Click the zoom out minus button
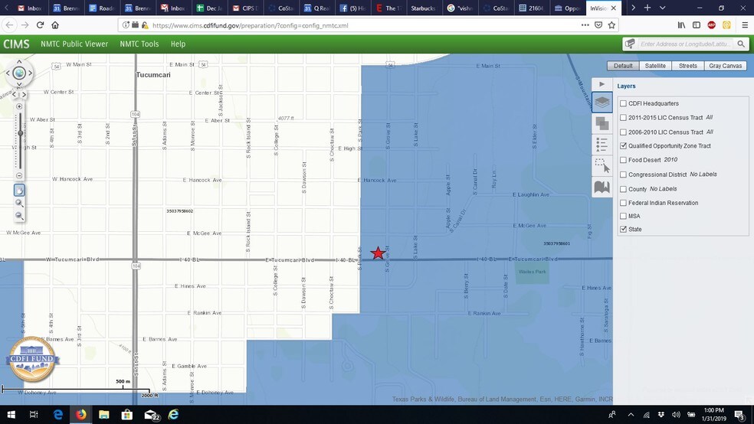 pos(19,175)
